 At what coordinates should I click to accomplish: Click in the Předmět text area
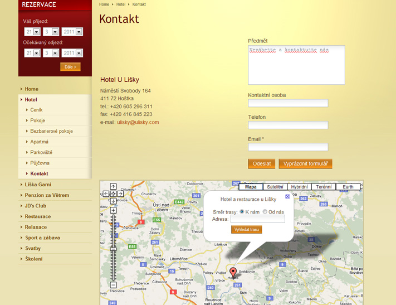296,65
